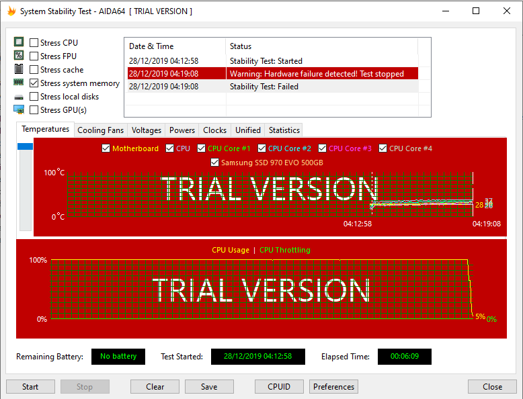Toggle the CPU Core #3 checkbox

point(322,148)
